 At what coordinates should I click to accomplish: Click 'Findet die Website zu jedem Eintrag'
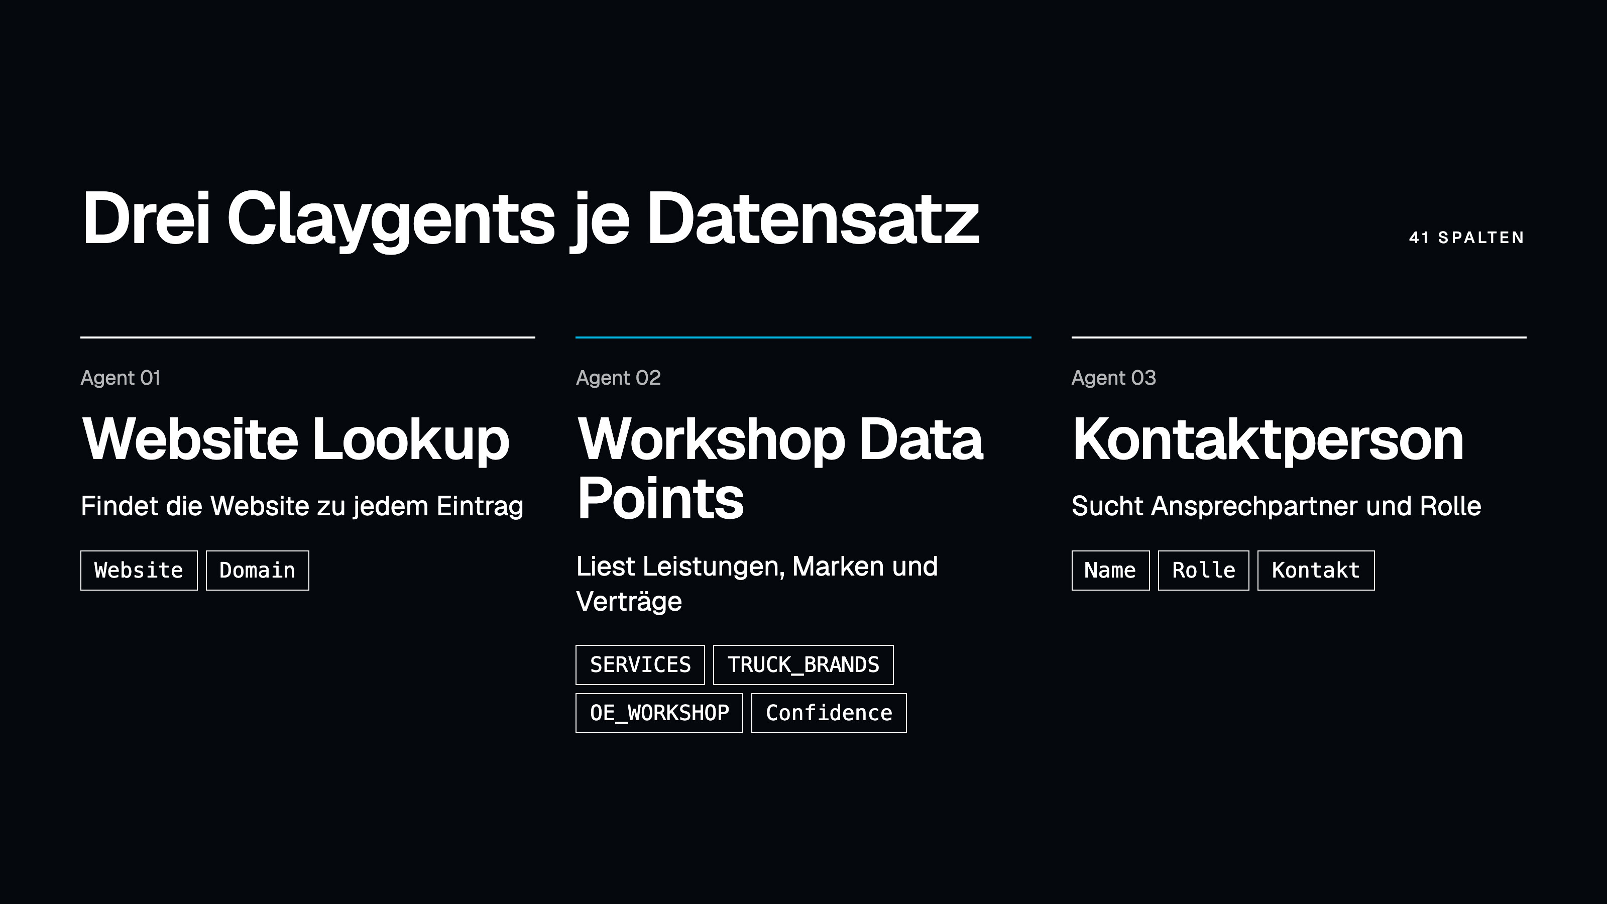tap(302, 506)
